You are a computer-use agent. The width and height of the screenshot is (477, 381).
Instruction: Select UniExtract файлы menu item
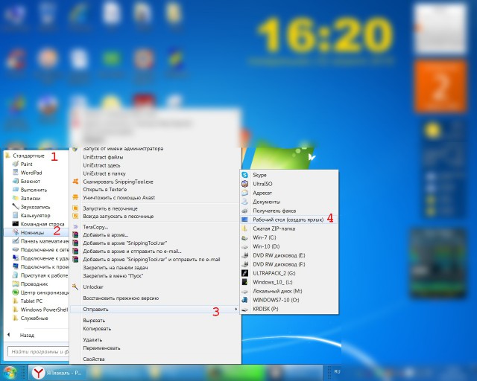click(x=103, y=157)
